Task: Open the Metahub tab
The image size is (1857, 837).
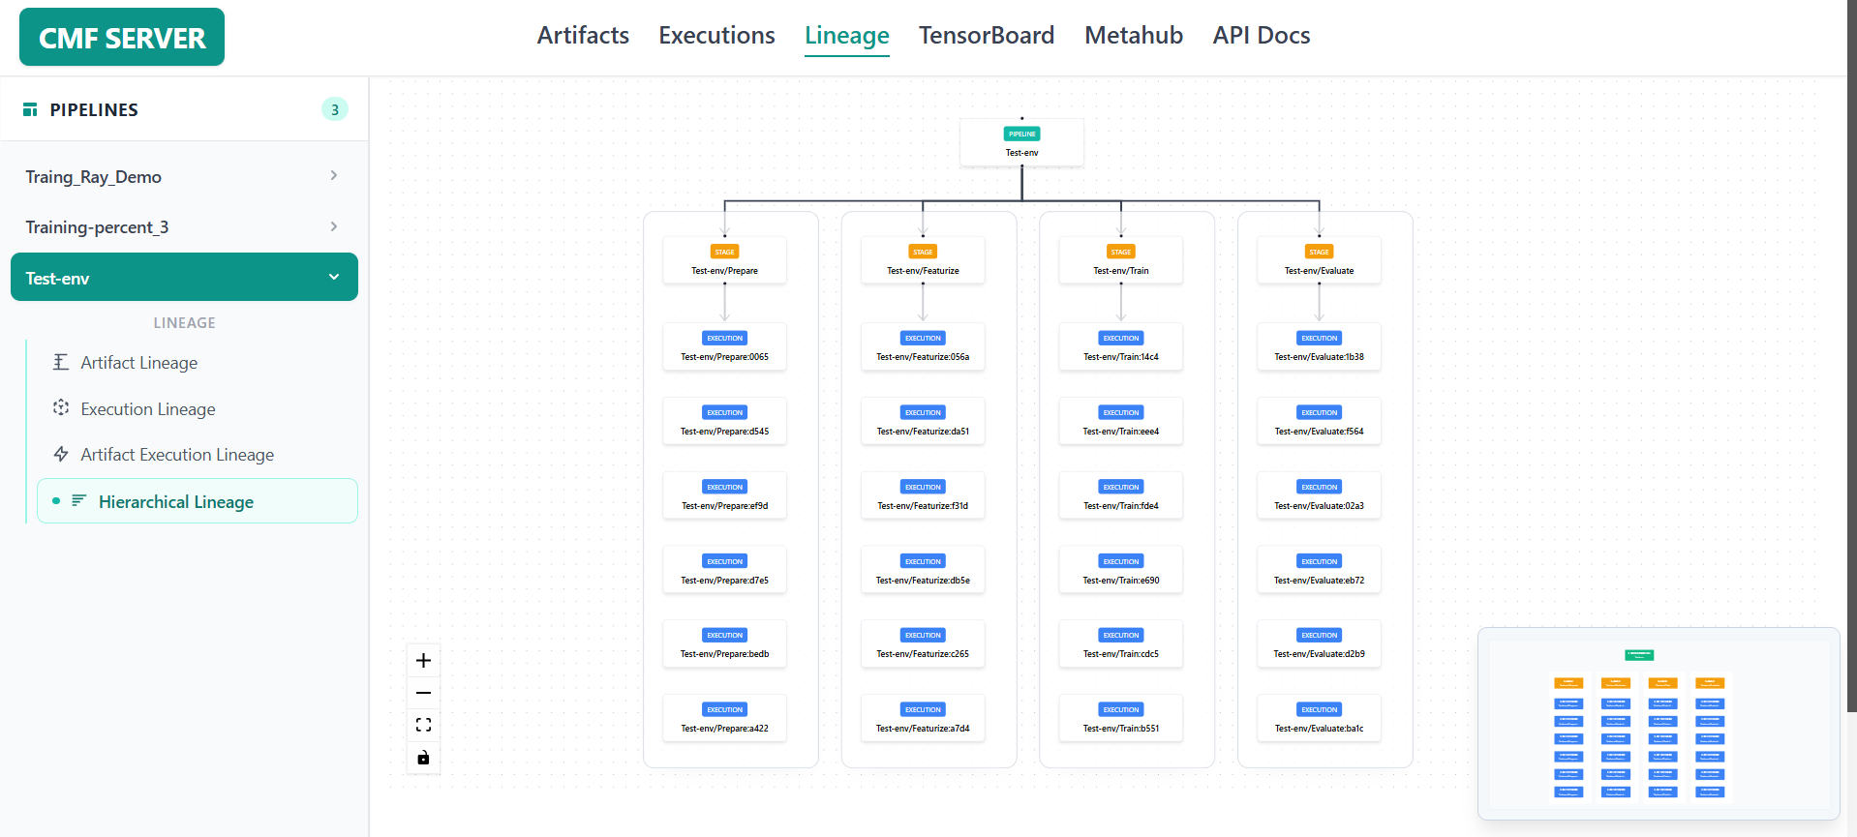Action: point(1134,36)
